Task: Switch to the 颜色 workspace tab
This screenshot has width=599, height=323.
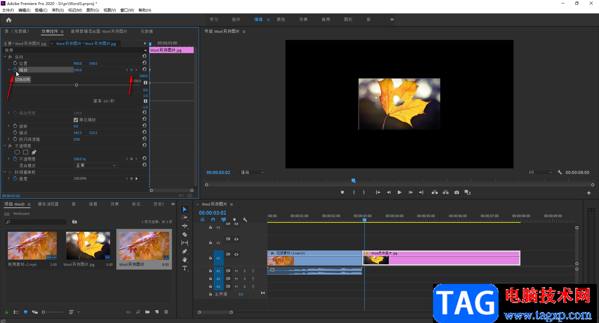Action: [x=281, y=19]
